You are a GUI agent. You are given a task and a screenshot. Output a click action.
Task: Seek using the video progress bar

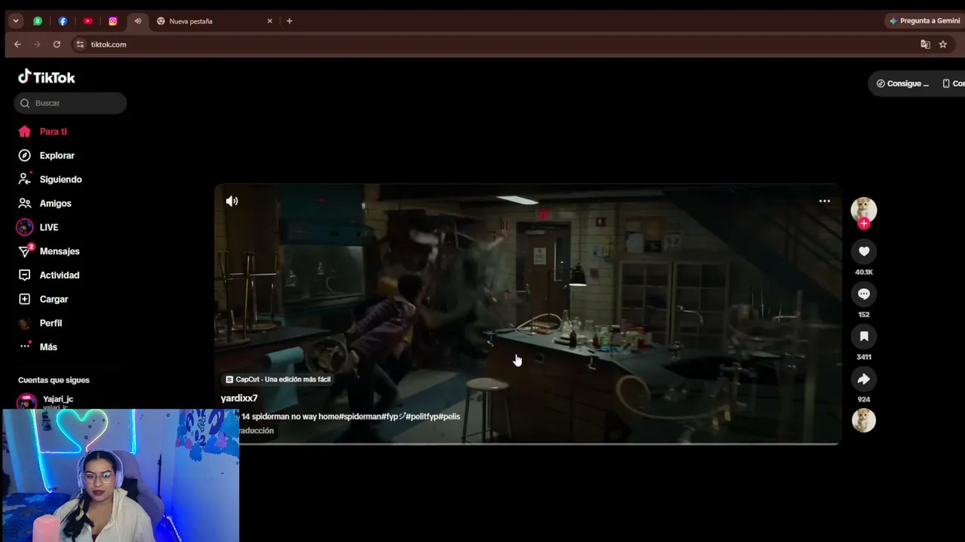528,443
